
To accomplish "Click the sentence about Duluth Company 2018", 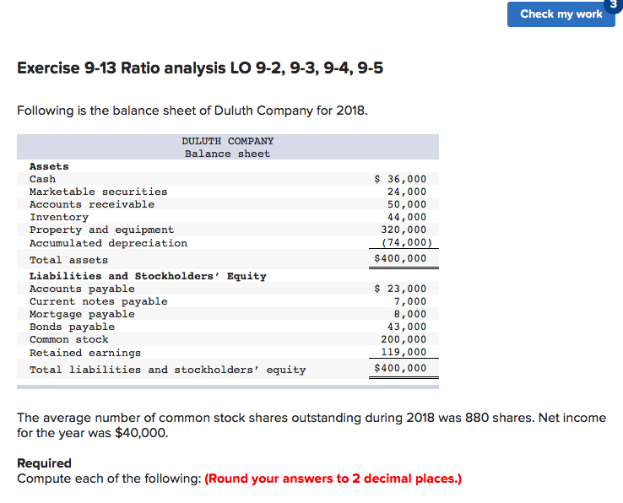I will (192, 111).
